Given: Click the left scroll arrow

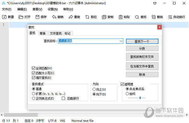Looking at the screenshot, I should point(2,115).
